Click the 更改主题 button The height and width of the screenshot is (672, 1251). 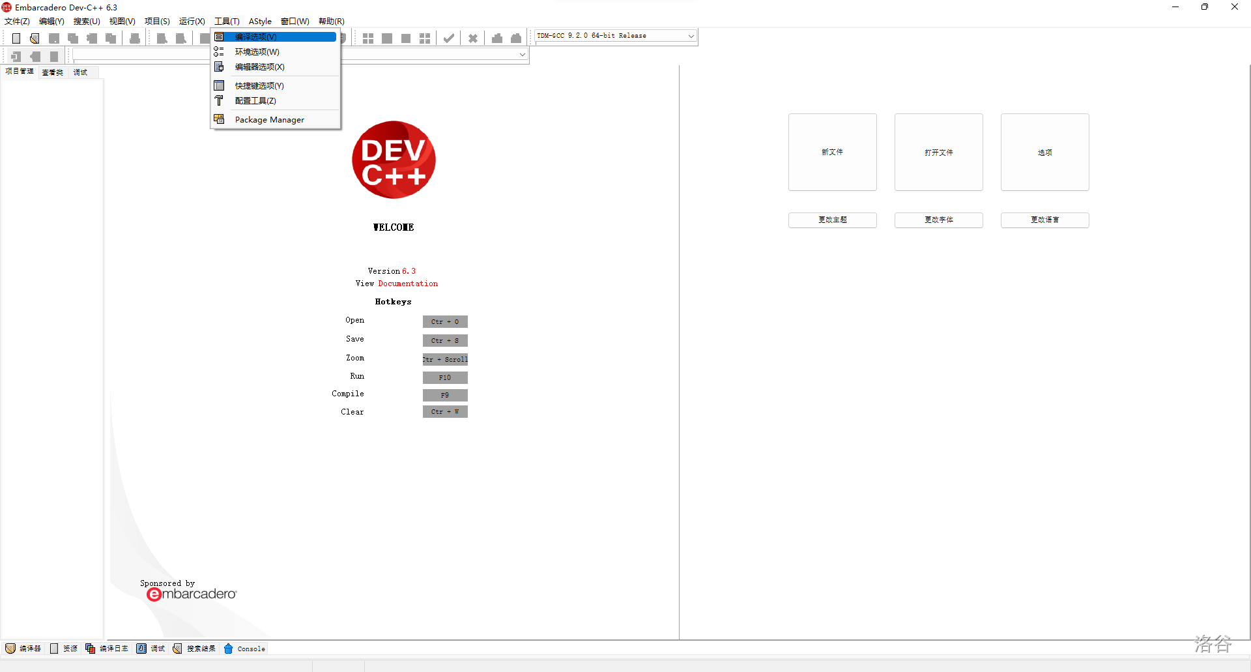pos(832,220)
